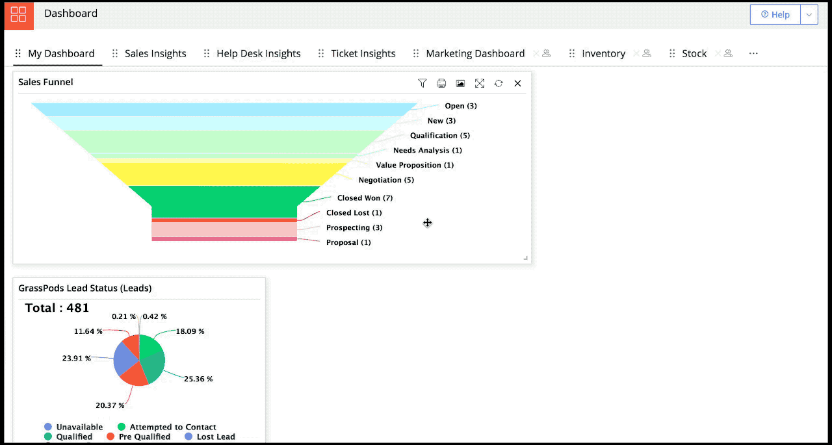Screen dimensions: 832x445
Task: Open the Help dropdown arrow
Action: (809, 14)
